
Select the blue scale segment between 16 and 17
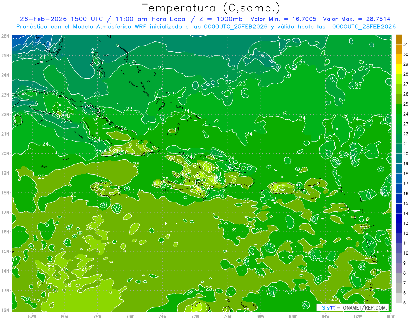[399, 188]
